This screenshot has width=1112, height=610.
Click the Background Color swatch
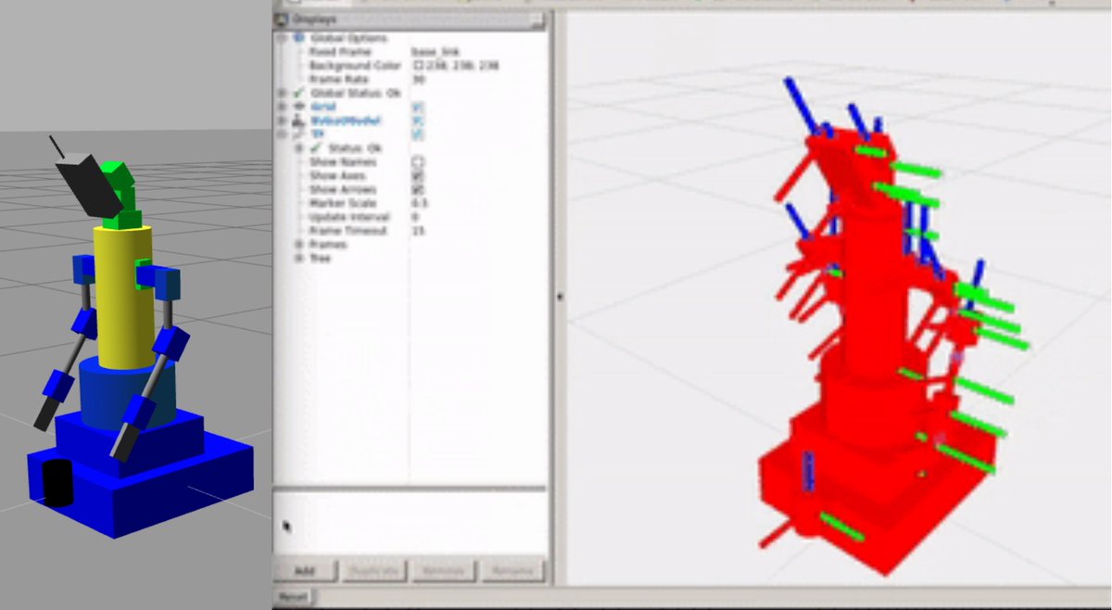coord(417,66)
